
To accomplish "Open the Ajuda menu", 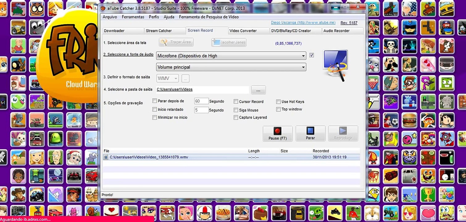I will click(x=169, y=17).
